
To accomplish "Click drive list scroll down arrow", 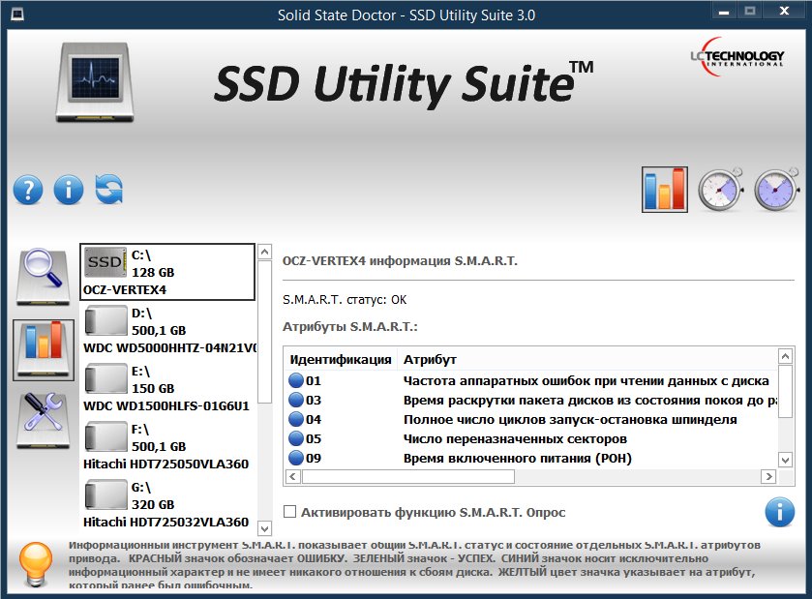I will pyautogui.click(x=264, y=528).
